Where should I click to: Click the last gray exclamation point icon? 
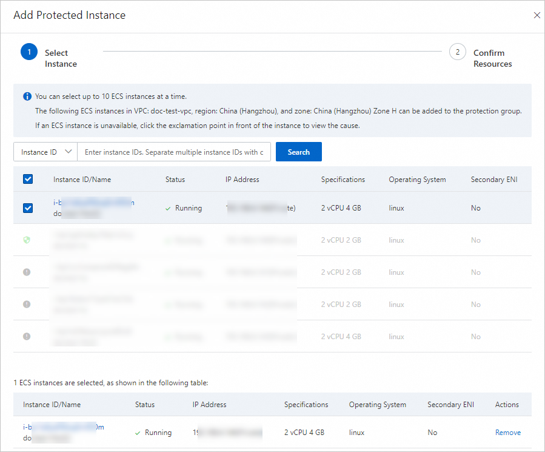[x=27, y=336]
